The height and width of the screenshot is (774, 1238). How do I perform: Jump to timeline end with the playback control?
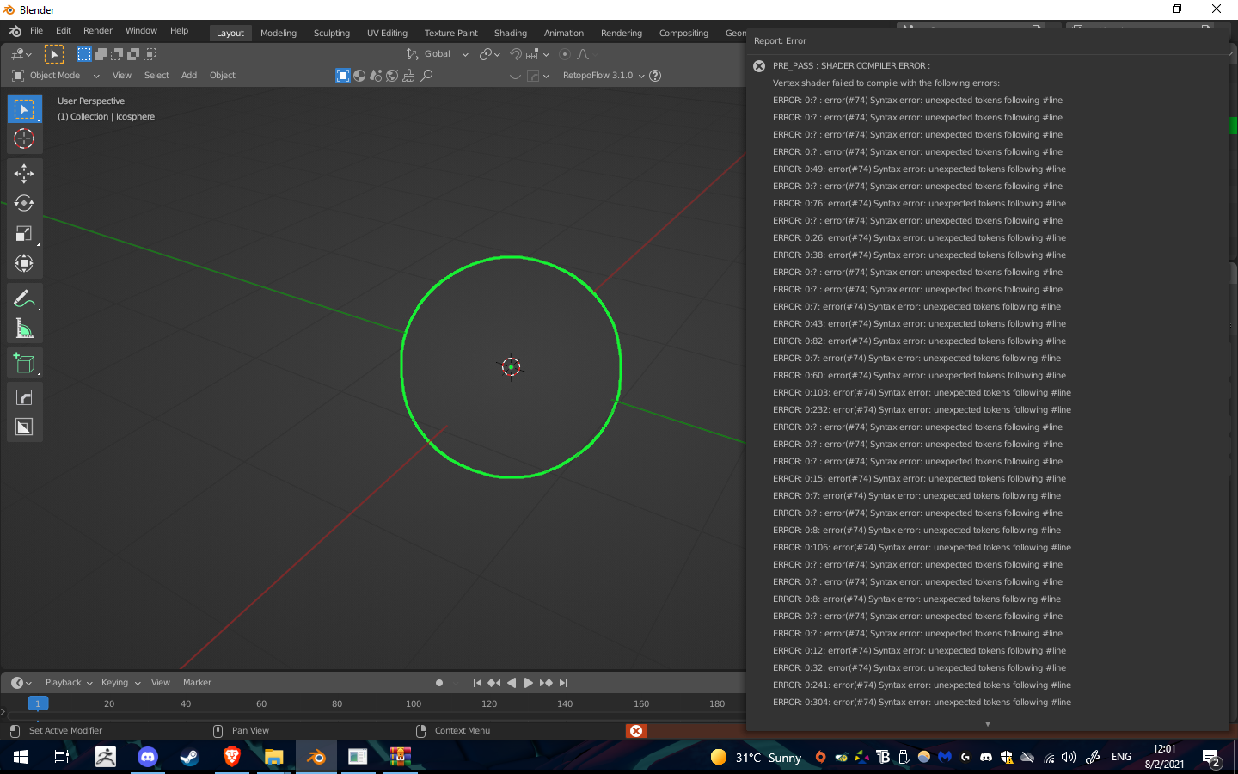point(564,682)
